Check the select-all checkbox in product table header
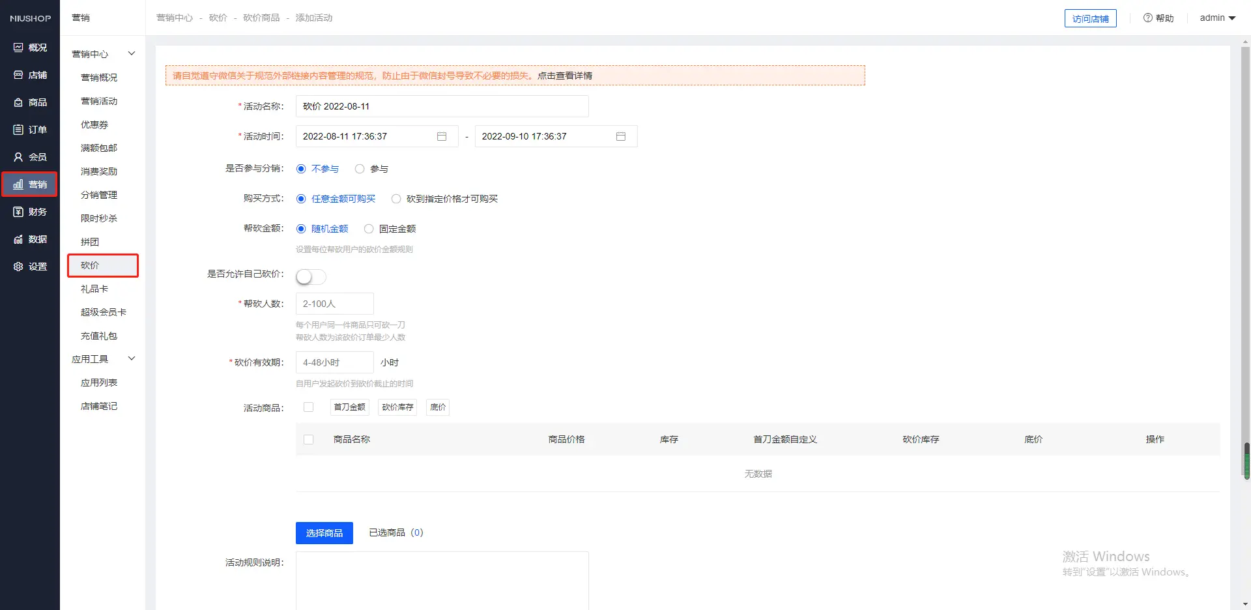Viewport: 1251px width, 610px height. (309, 439)
